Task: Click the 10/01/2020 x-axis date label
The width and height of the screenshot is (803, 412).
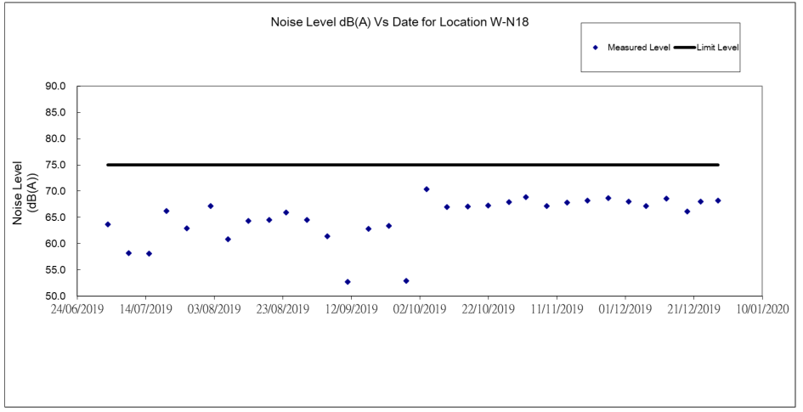Action: (x=761, y=309)
